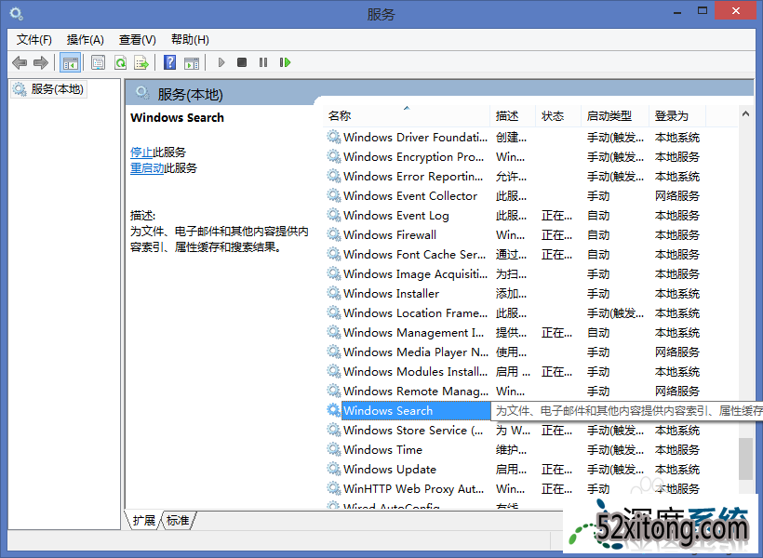Screen dimensions: 763x558
Task: Sort by the 状态 column header
Action: (x=557, y=115)
